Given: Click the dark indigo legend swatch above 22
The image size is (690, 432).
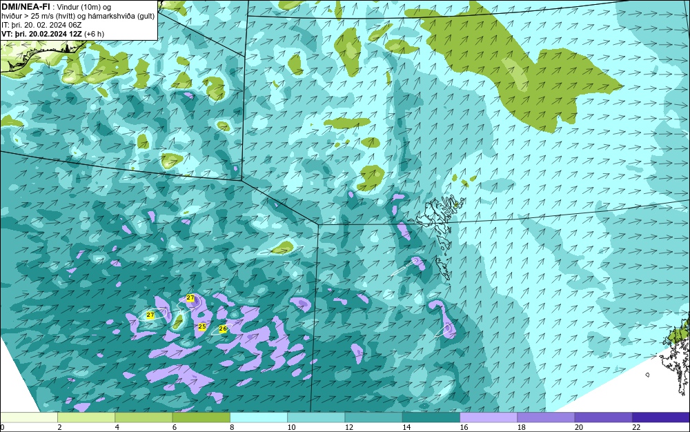Looking at the screenshot, I should [661, 418].
